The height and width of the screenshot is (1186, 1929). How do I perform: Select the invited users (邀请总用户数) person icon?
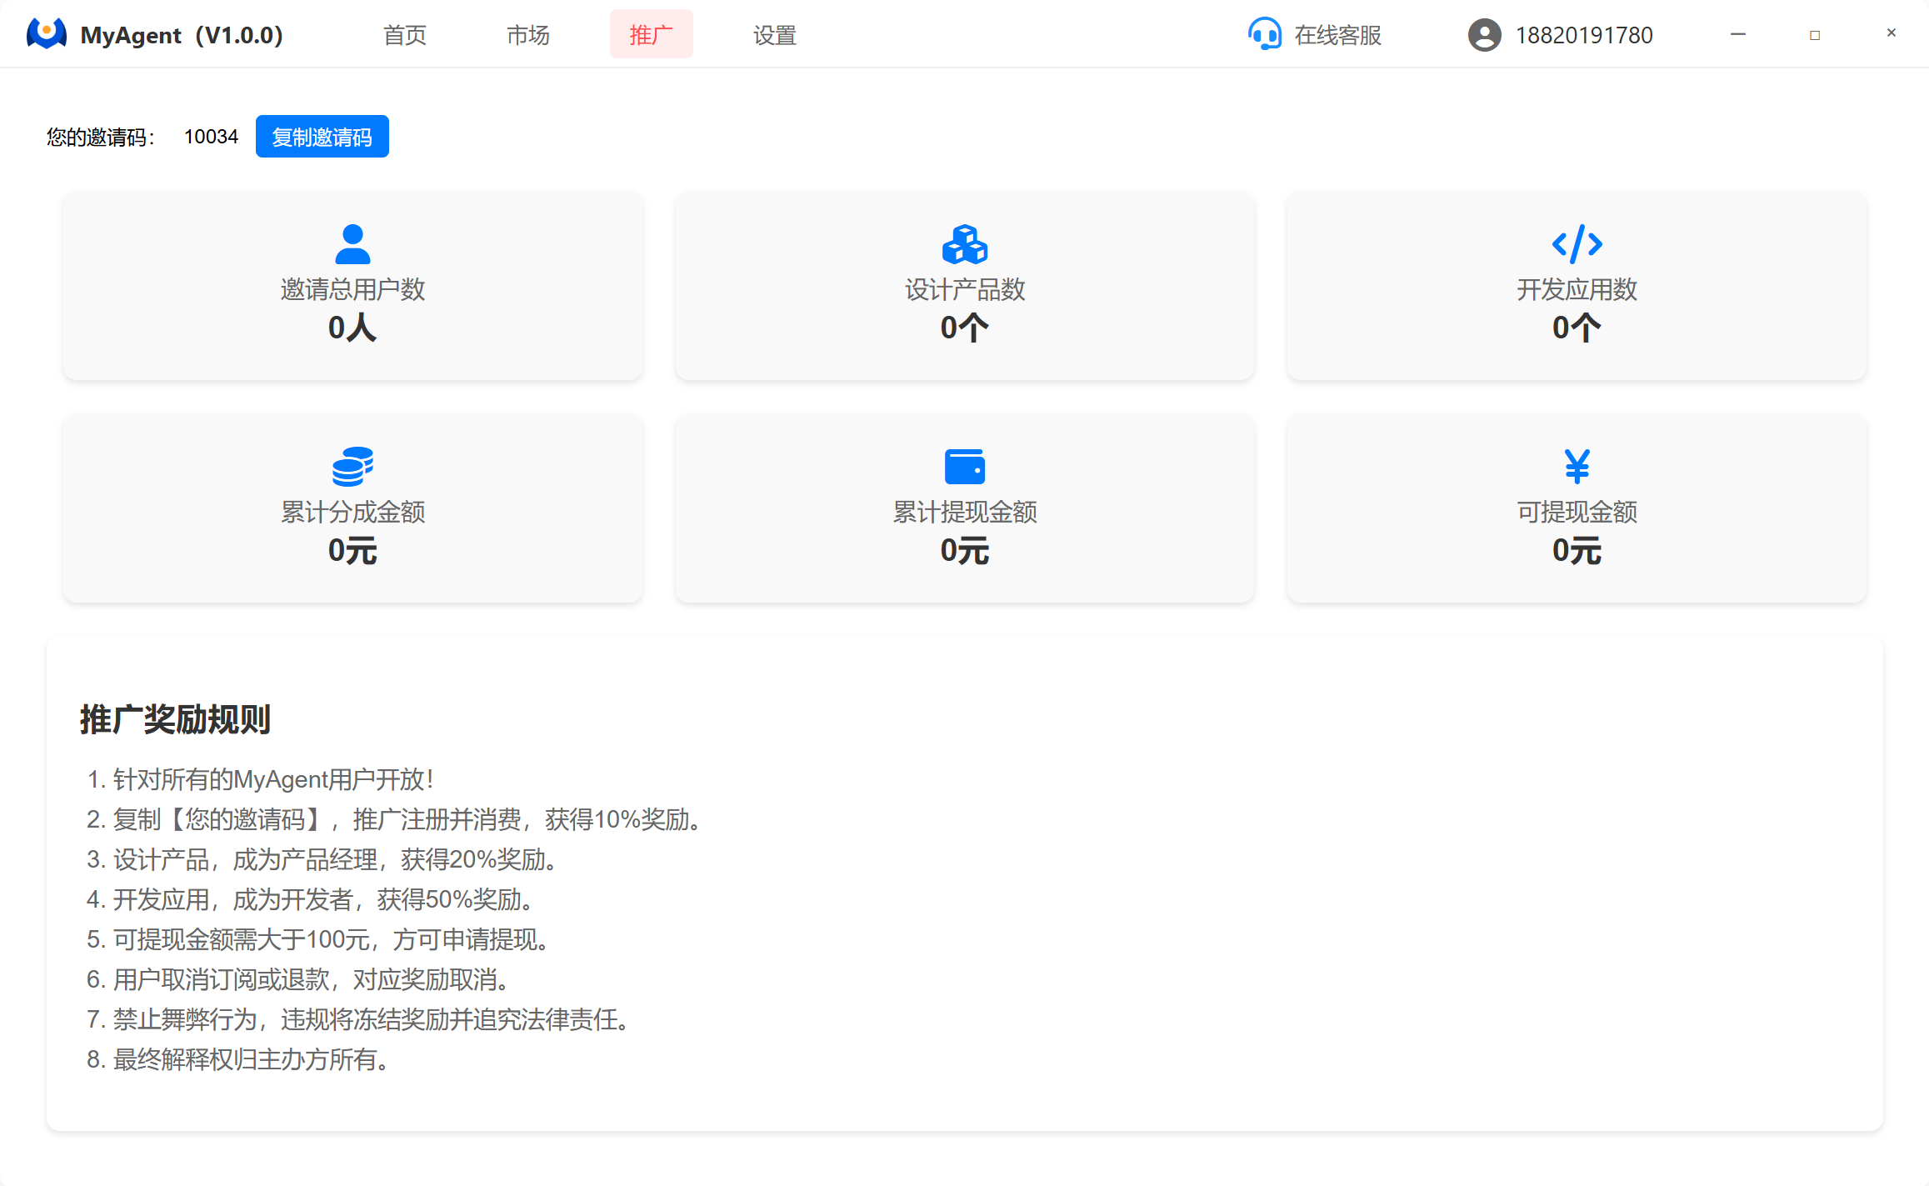[352, 243]
